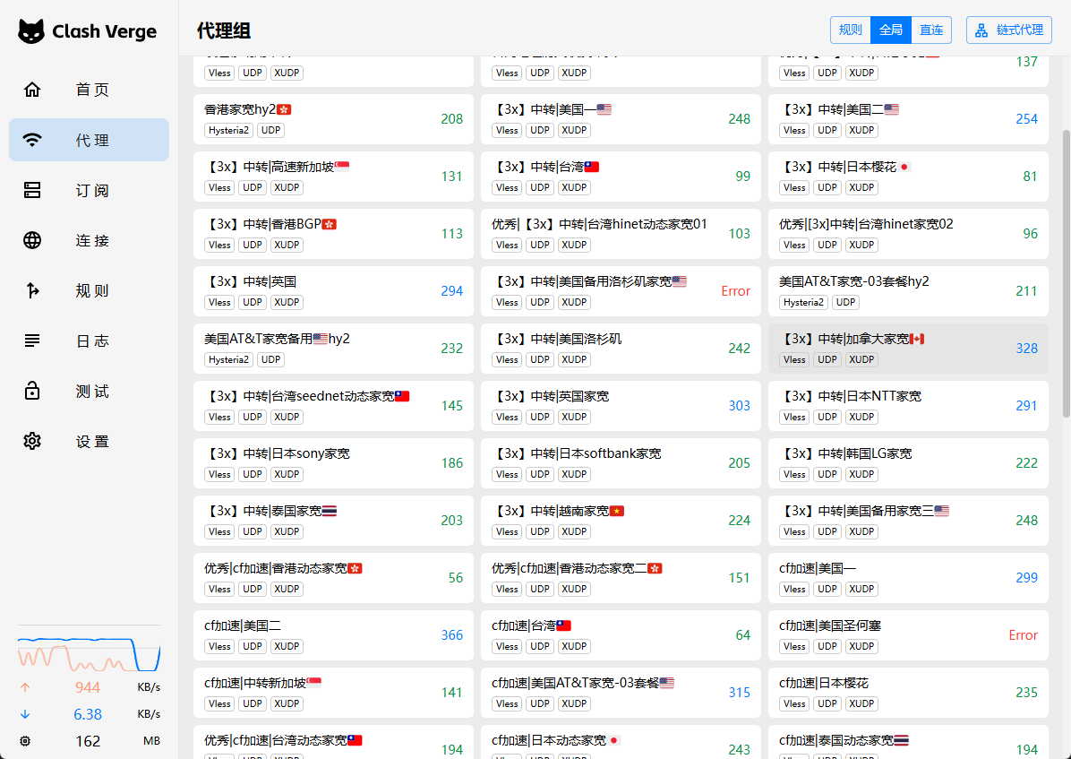Click the 162 MB memory value
1071x759 pixels.
[88, 741]
